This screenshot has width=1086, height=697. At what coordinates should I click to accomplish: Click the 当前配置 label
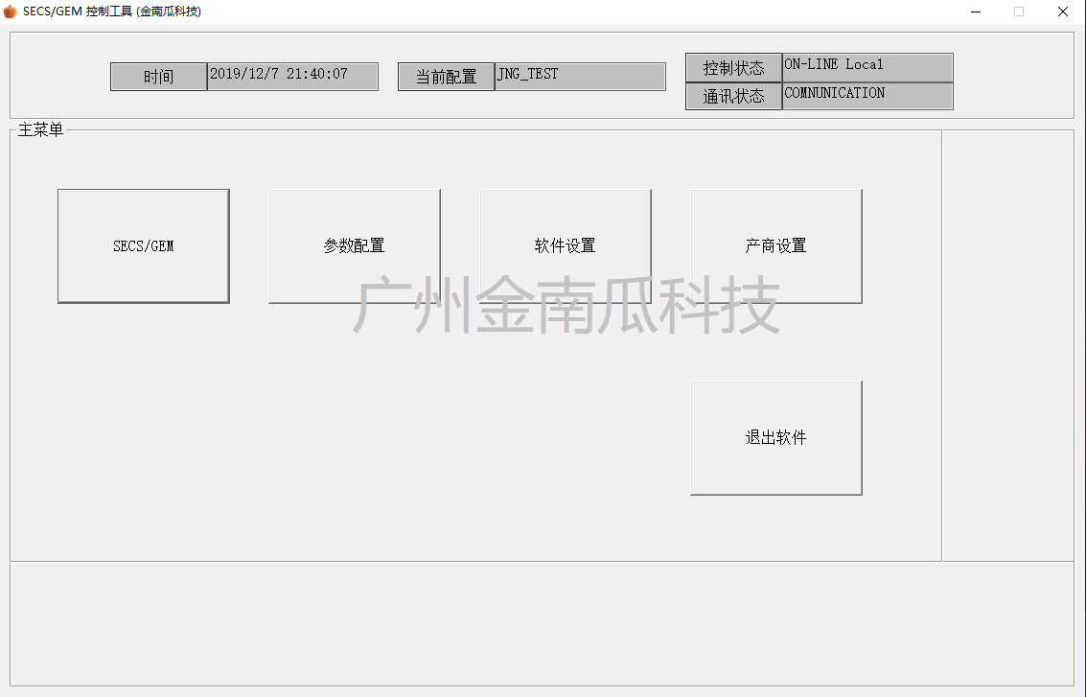pyautogui.click(x=446, y=77)
